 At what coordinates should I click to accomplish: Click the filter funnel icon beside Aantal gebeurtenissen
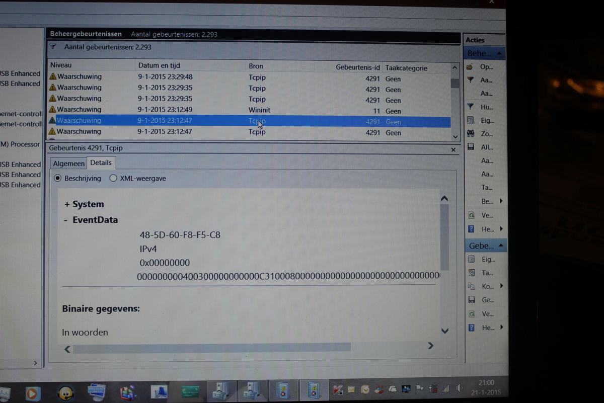pyautogui.click(x=53, y=47)
